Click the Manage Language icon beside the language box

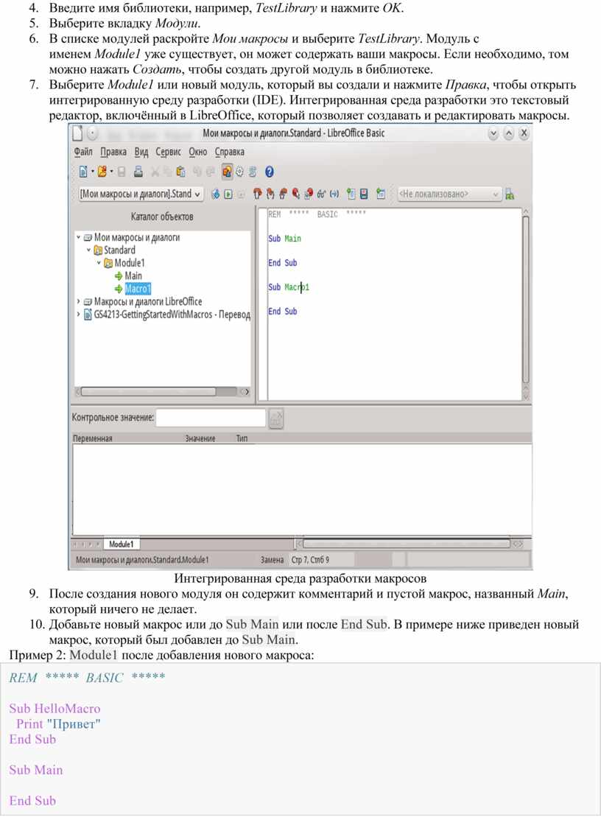[x=510, y=194]
